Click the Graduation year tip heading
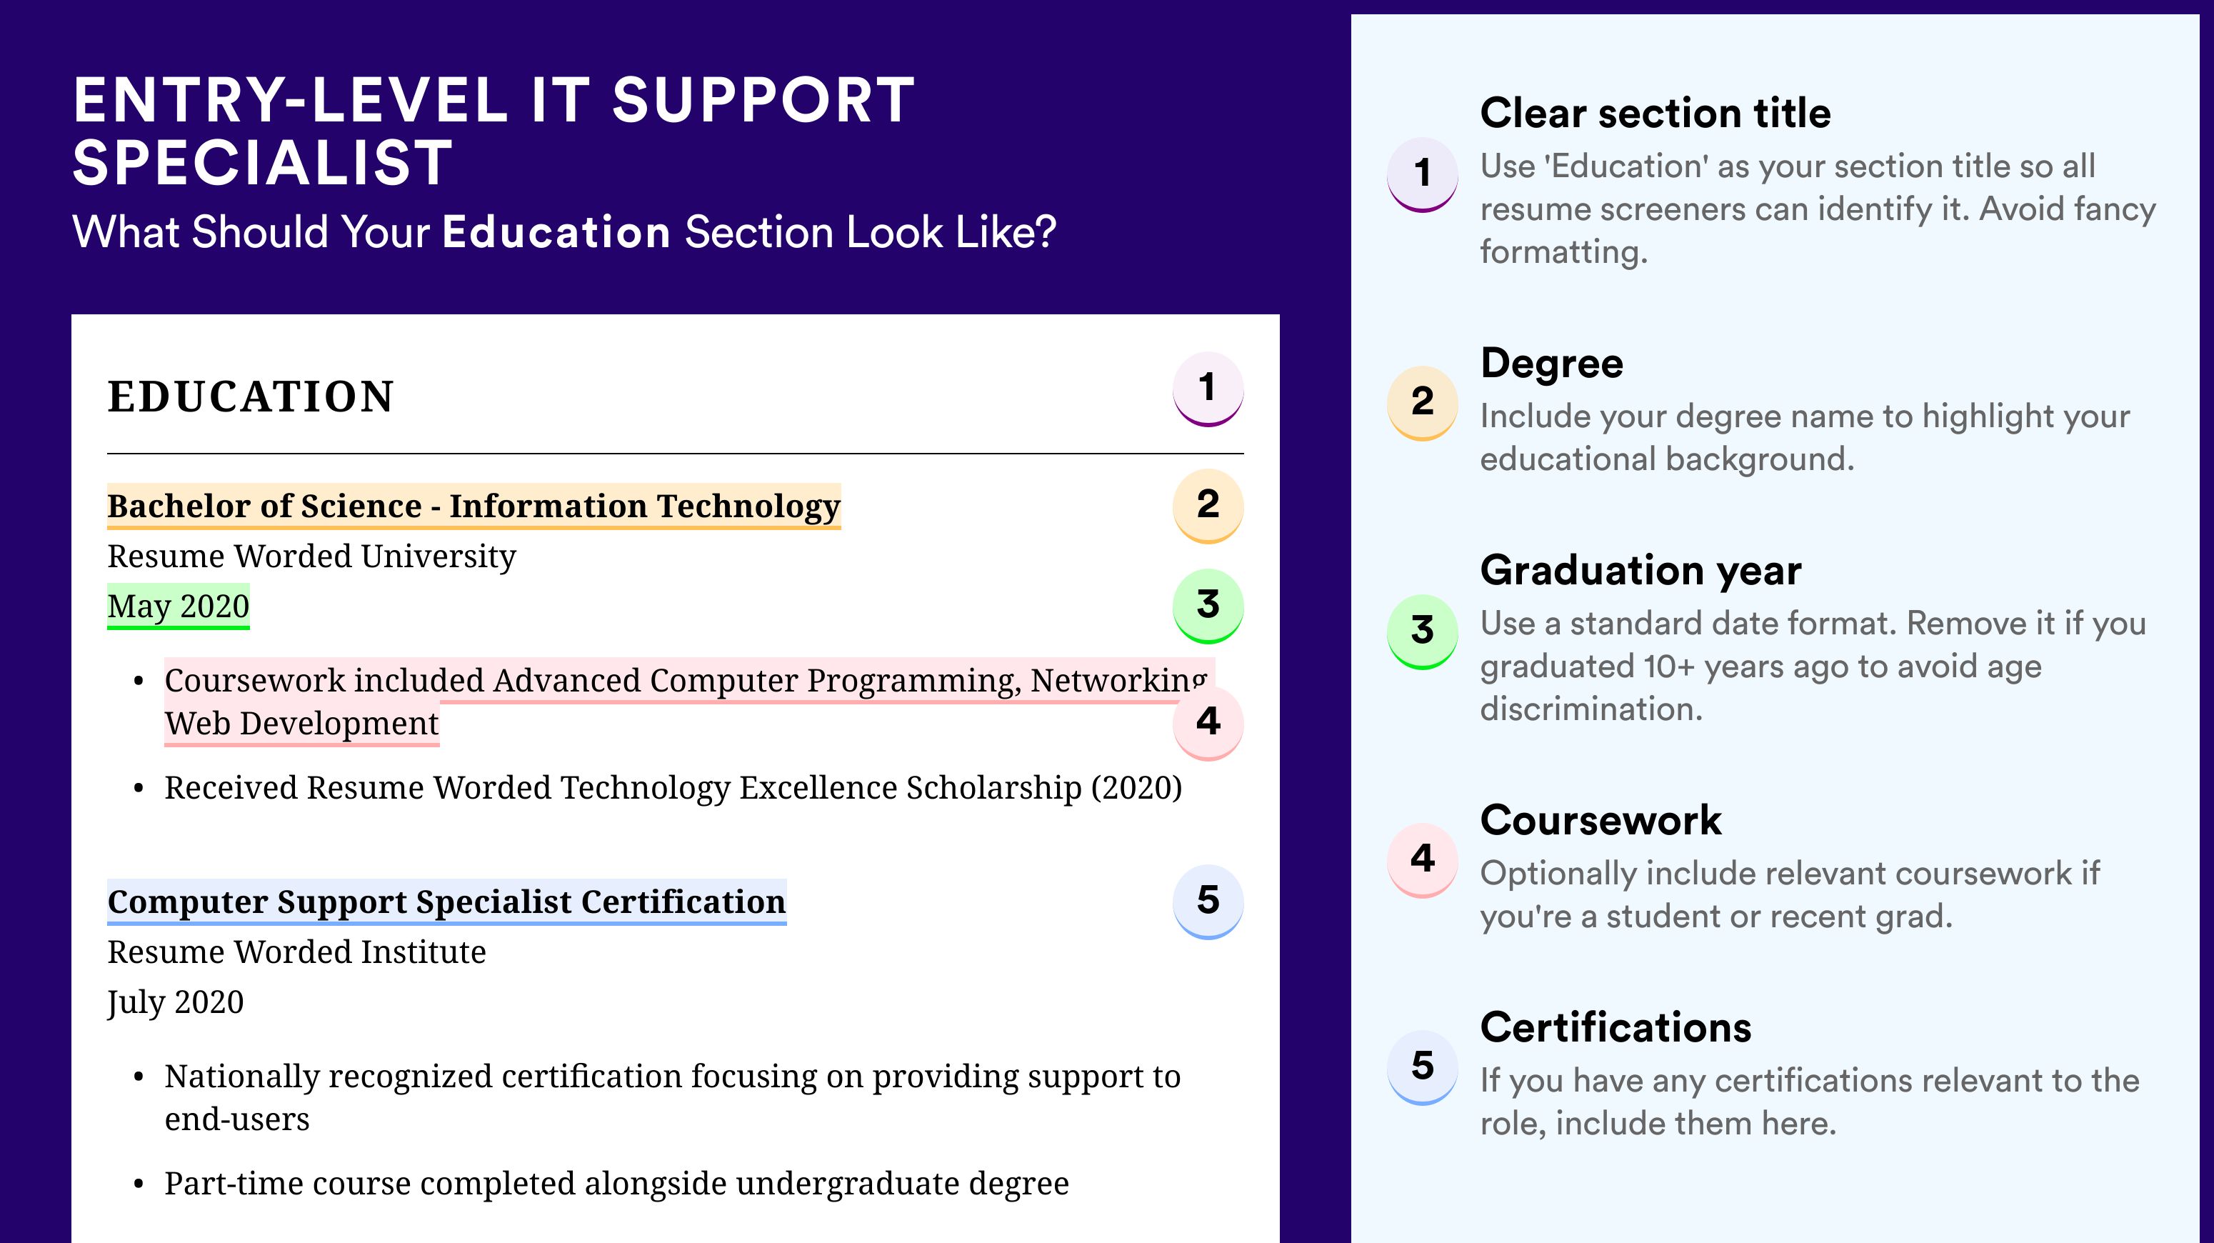This screenshot has height=1243, width=2214. (1641, 570)
